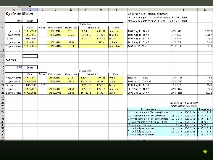213x160 pixels.
Task: Click the 11/08/1999 date cell in row 8
Action: (x=30, y=39)
